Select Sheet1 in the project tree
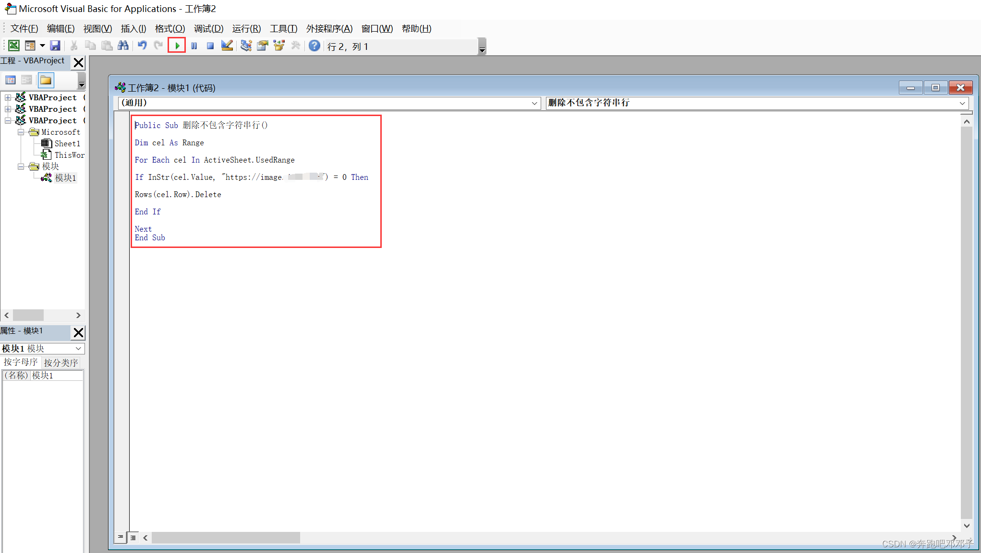Viewport: 981px width, 553px height. [67, 143]
